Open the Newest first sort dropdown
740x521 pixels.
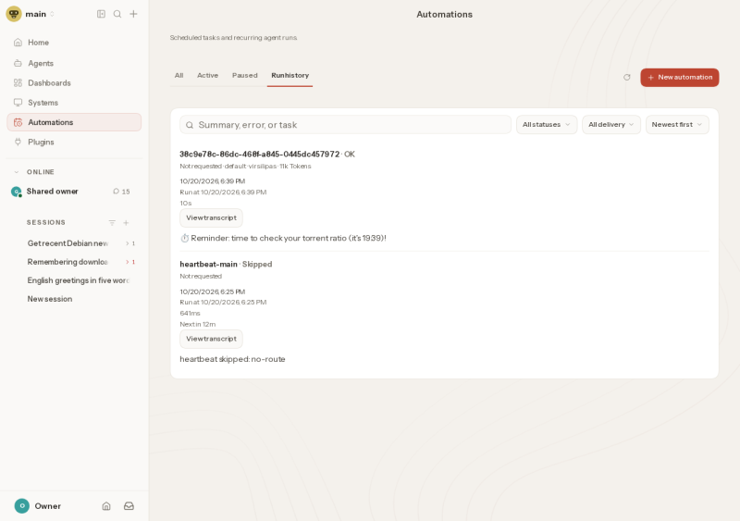(677, 125)
